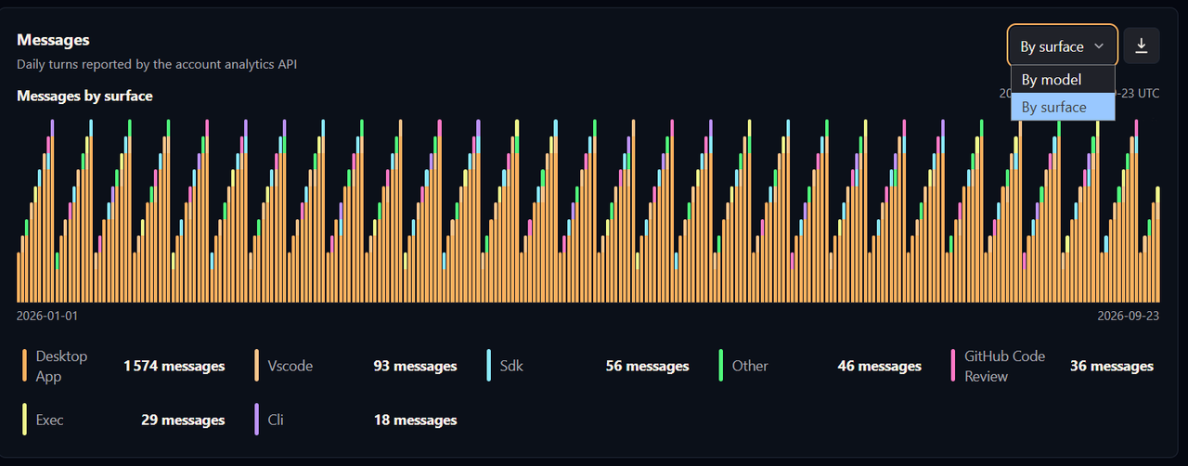This screenshot has height=466, width=1188.
Task: Click the yellow Exec legend swatch
Action: pyautogui.click(x=24, y=420)
